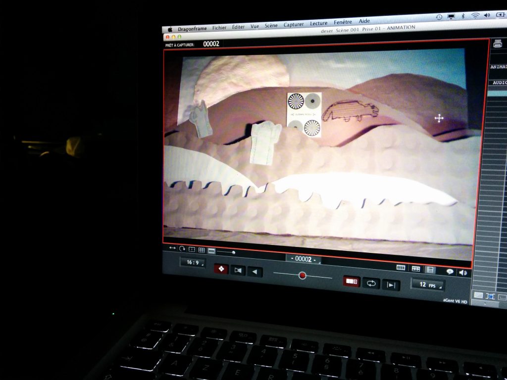
Task: Toggle the red auto-toggle frames button
Action: 352,281
